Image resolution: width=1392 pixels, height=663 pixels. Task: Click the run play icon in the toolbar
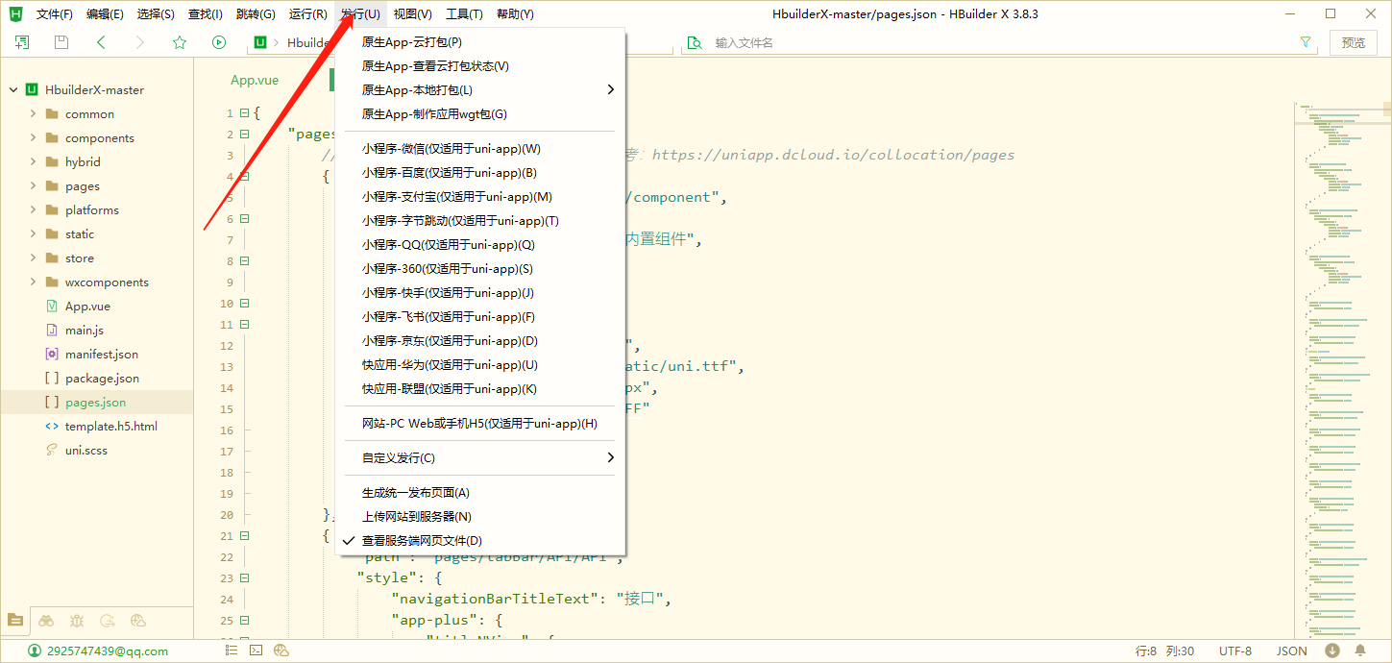click(219, 42)
